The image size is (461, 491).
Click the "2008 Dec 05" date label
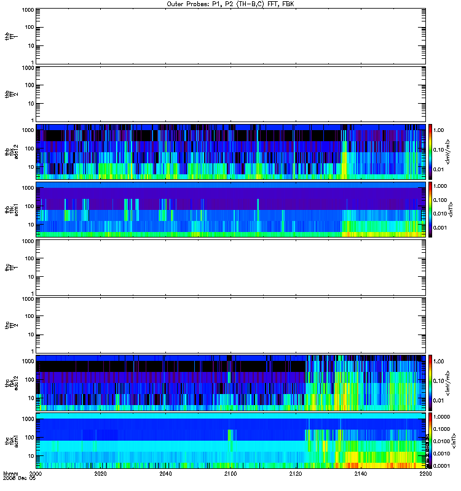(x=19, y=479)
